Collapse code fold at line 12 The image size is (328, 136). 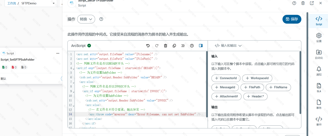click(74, 105)
